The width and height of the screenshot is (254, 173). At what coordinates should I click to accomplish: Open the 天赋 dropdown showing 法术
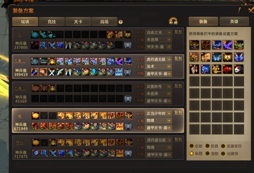coord(158,67)
